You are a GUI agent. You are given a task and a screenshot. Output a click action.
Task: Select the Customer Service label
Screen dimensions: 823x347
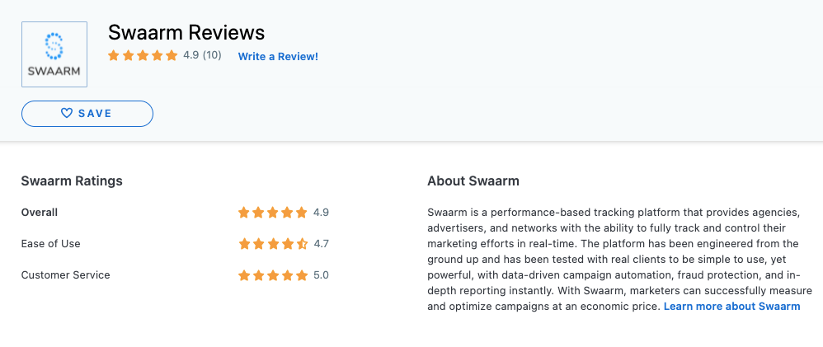[x=66, y=275]
